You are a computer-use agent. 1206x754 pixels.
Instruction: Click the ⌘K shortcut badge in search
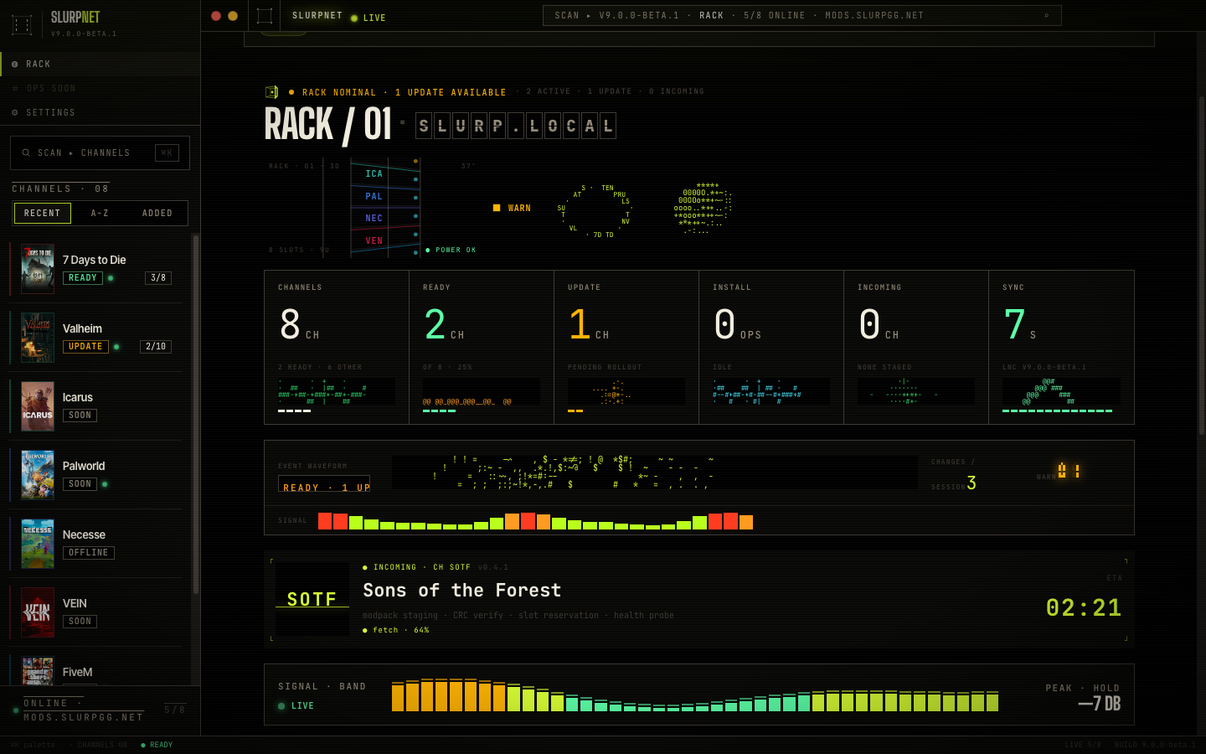(x=167, y=152)
